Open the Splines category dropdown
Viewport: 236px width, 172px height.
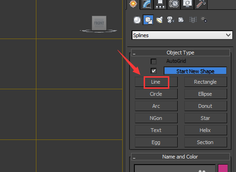coord(182,35)
